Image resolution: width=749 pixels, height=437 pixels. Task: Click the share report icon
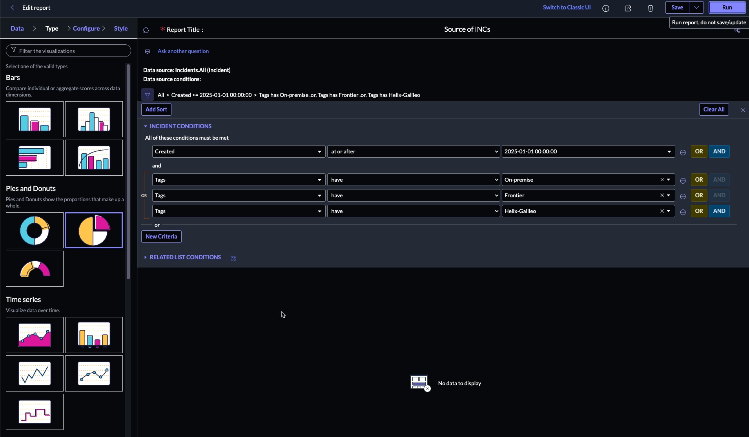(628, 8)
